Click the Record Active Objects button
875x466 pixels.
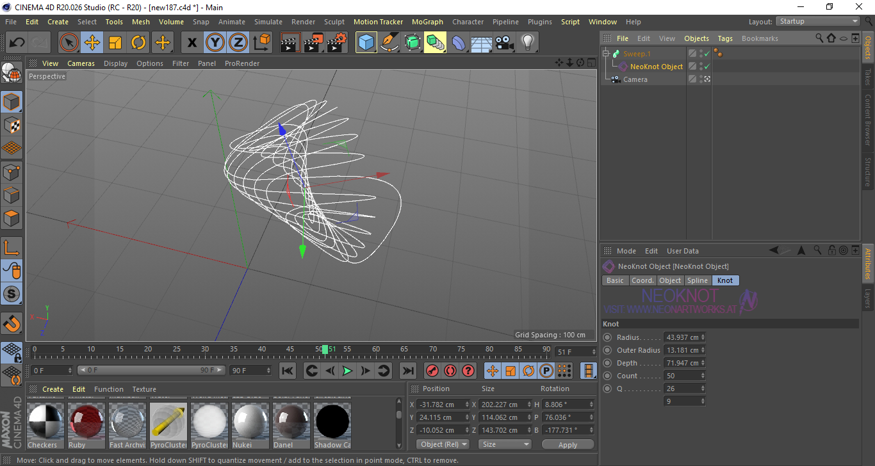click(x=432, y=371)
